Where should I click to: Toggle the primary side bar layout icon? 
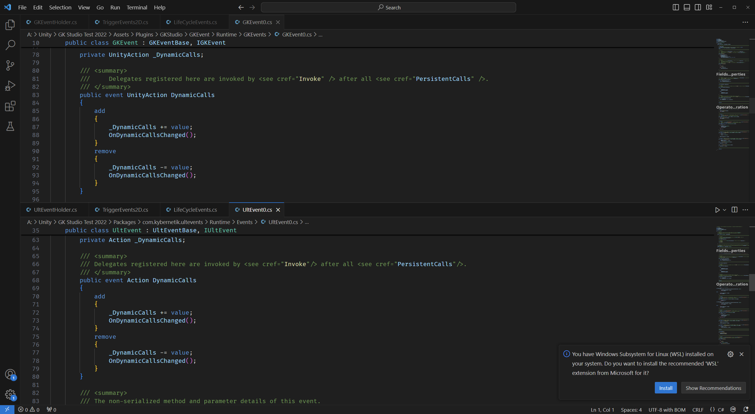676,7
